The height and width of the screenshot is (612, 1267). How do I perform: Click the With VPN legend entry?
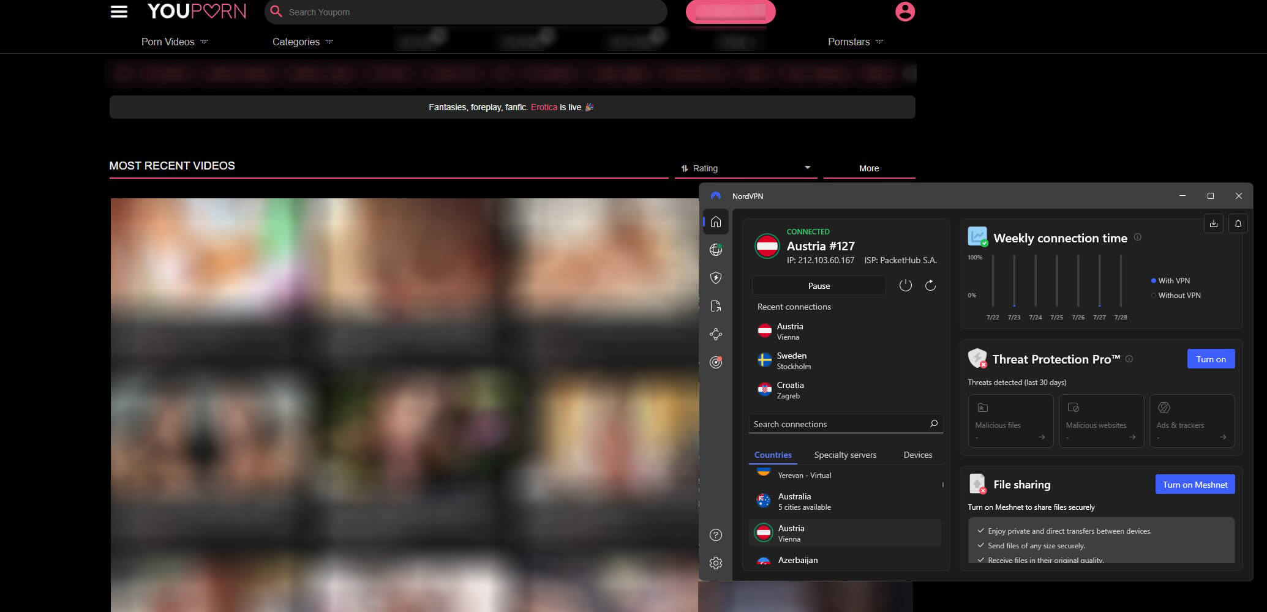click(x=1170, y=280)
